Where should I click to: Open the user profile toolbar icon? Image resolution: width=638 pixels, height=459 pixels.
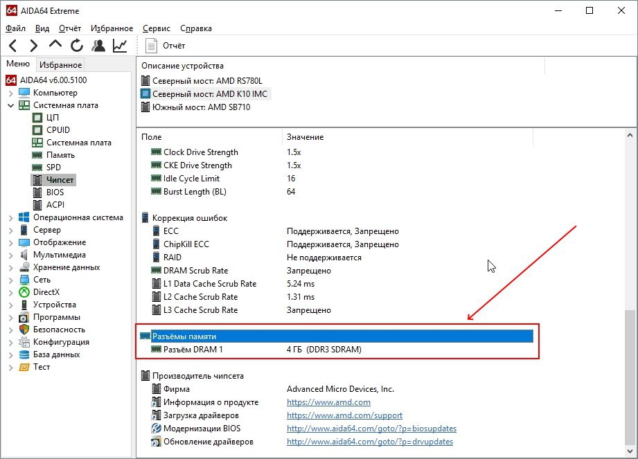click(98, 46)
